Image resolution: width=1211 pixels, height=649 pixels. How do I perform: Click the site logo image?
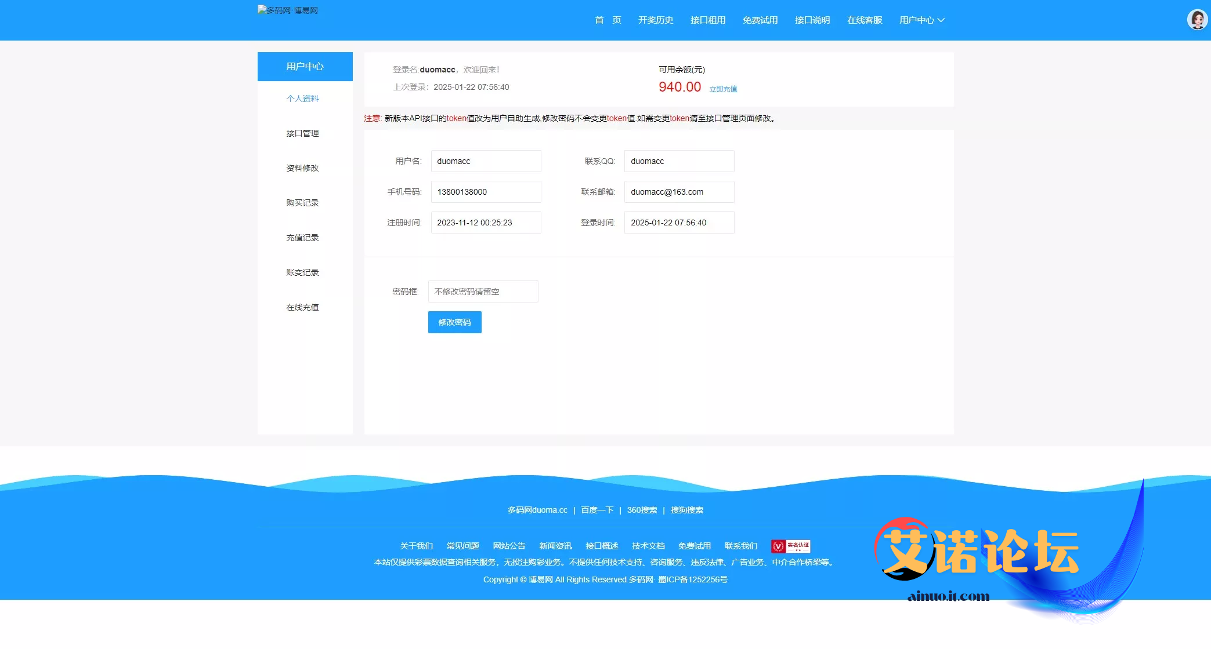(288, 10)
